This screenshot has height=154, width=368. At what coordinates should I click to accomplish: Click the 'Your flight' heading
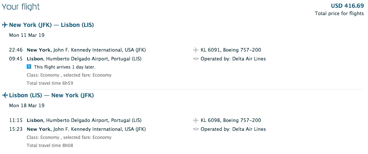(x=21, y=7)
